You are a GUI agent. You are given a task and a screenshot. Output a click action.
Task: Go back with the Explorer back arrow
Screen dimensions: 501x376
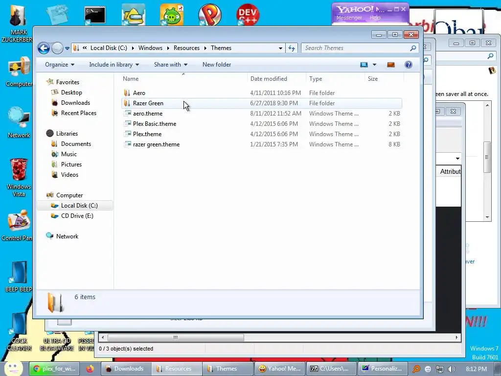pyautogui.click(x=44, y=48)
